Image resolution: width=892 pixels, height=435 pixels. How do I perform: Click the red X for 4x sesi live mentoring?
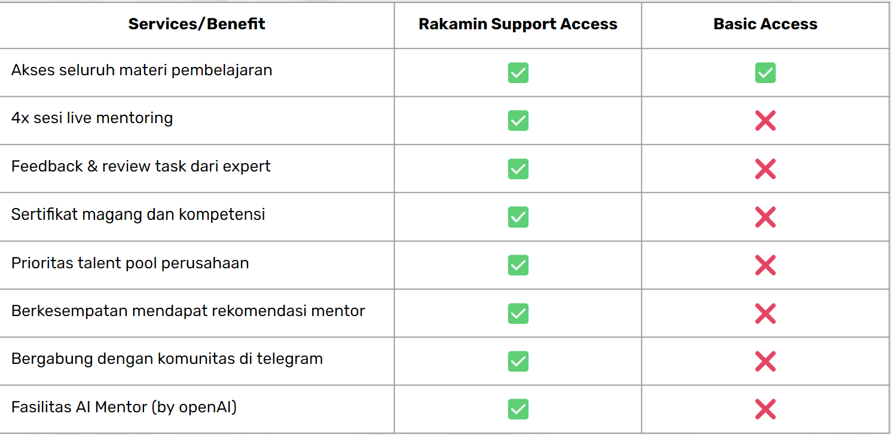click(x=765, y=121)
